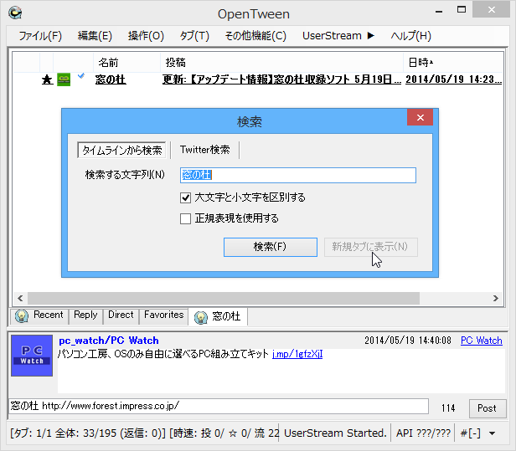Click the 2014/05/19 14:23 date cell

pos(453,79)
